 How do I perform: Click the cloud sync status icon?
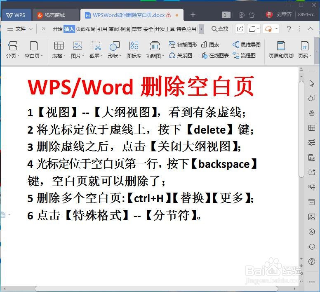(268, 29)
